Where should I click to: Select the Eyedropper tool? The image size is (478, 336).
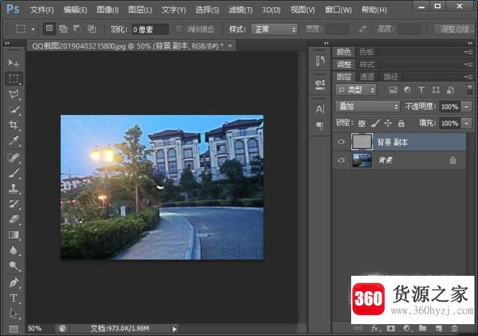point(13,141)
